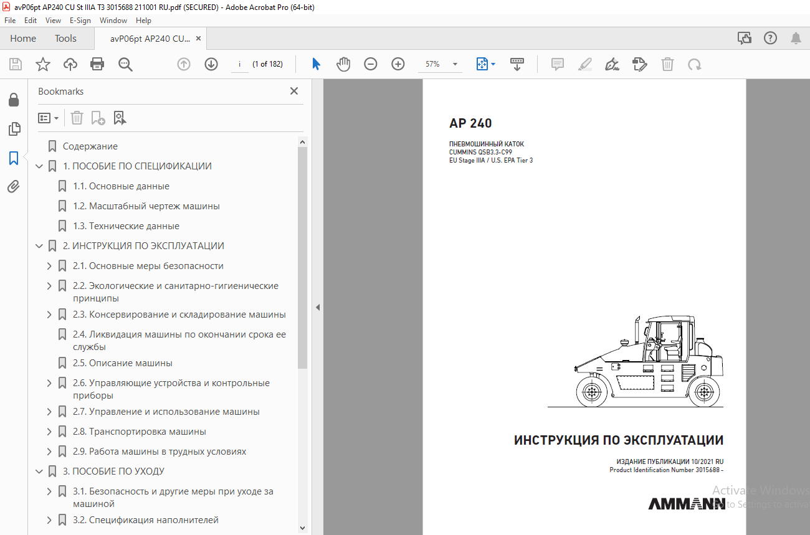This screenshot has height=535, width=810.
Task: Open the File menu
Action: coord(10,21)
